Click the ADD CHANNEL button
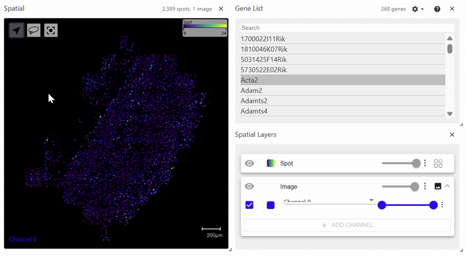The image size is (466, 256). pyautogui.click(x=347, y=225)
